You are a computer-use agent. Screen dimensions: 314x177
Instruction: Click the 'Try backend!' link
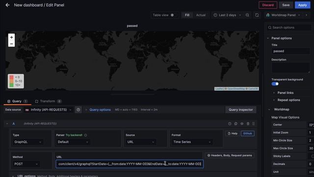click(74, 135)
